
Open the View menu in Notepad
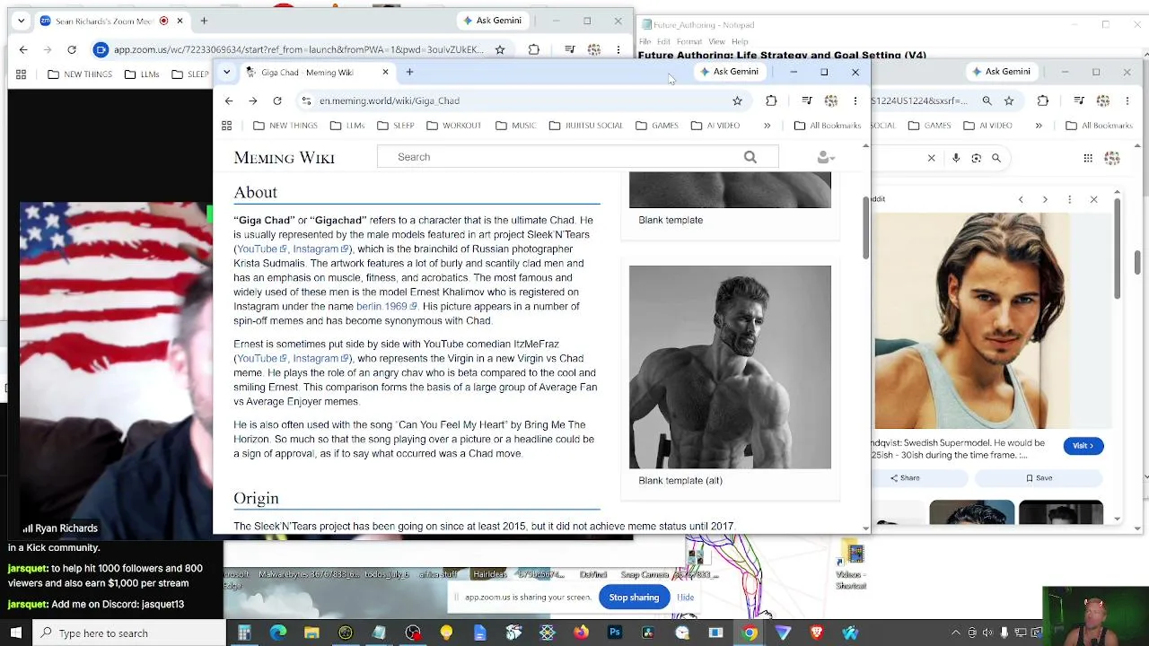(x=716, y=41)
